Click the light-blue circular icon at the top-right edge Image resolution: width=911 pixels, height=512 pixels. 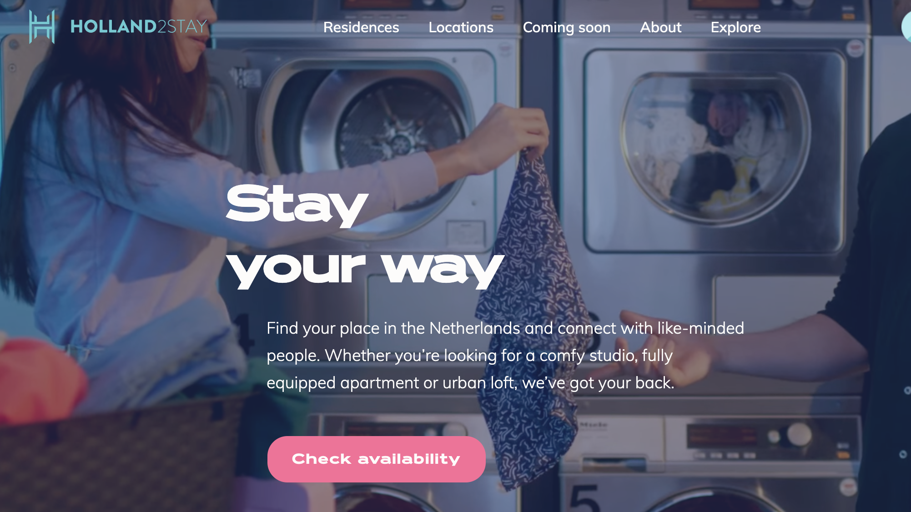coord(906,27)
